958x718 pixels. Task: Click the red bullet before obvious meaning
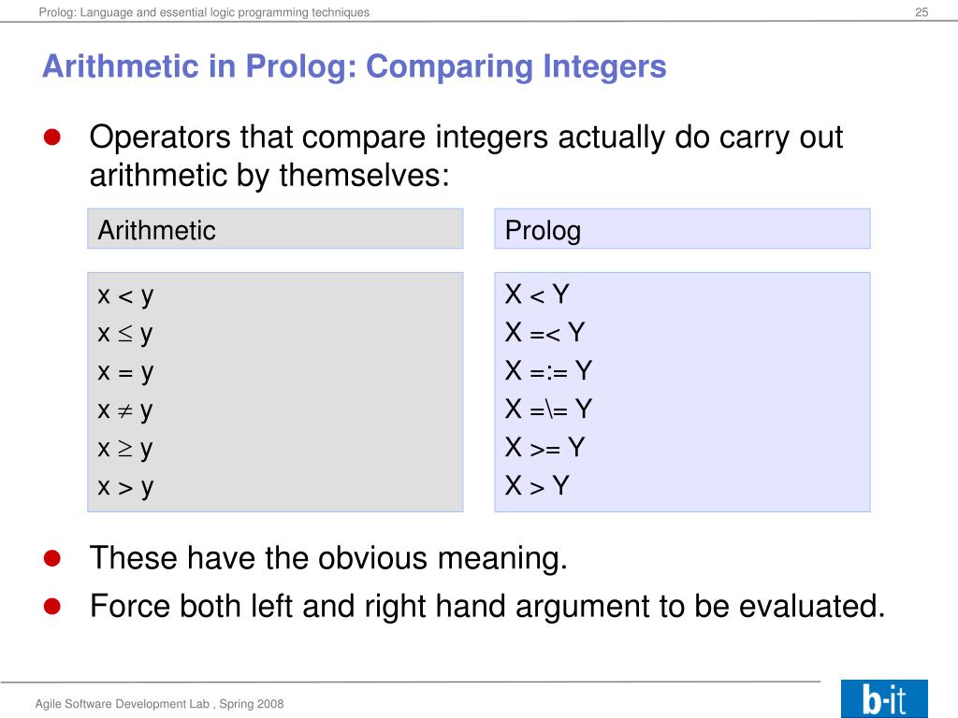click(x=52, y=558)
